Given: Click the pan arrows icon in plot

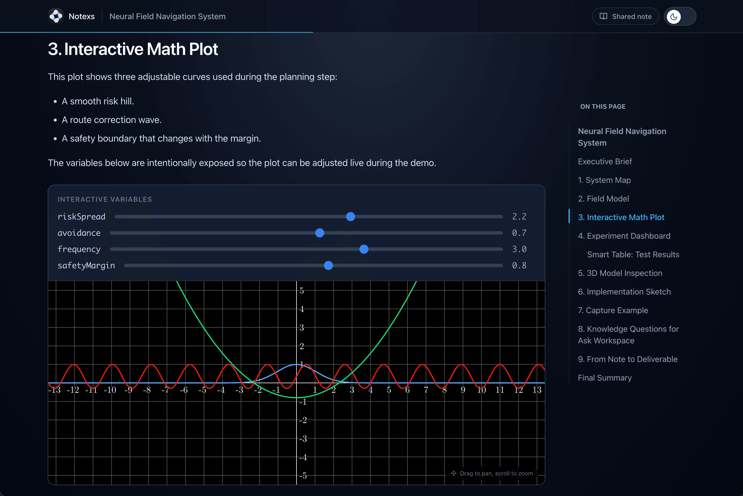Looking at the screenshot, I should (x=453, y=473).
